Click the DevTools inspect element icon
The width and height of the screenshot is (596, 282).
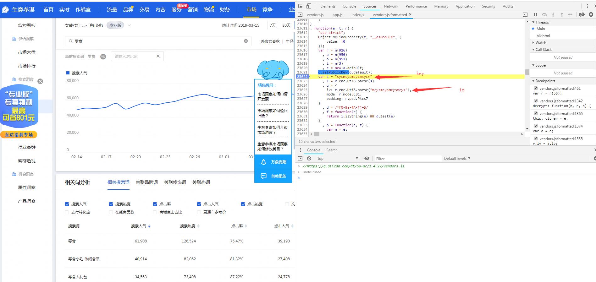(301, 6)
